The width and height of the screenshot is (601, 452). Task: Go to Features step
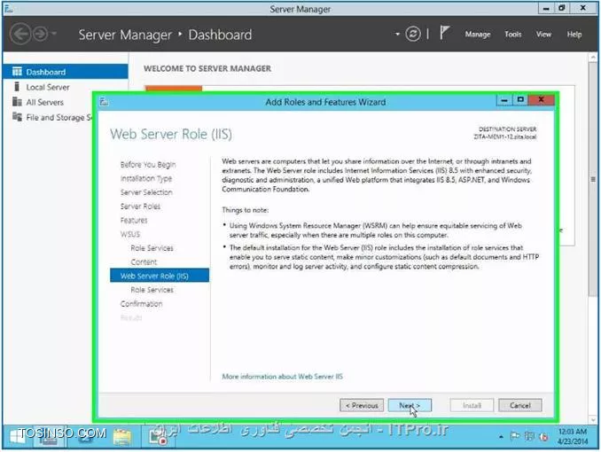point(134,220)
